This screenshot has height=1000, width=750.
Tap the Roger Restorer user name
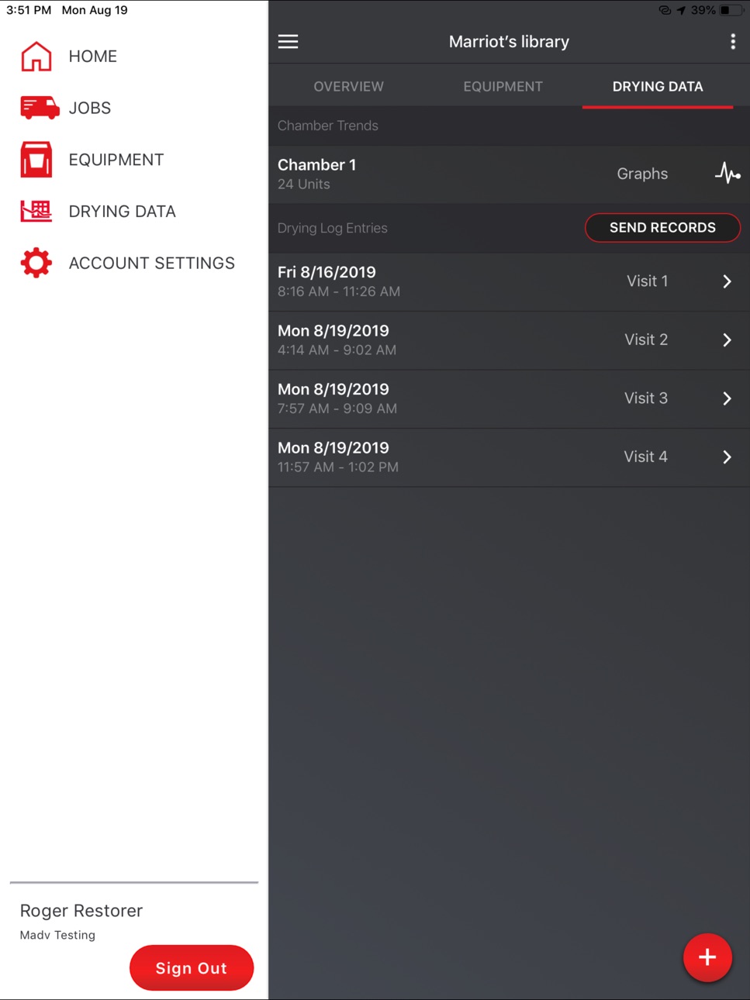tap(81, 911)
